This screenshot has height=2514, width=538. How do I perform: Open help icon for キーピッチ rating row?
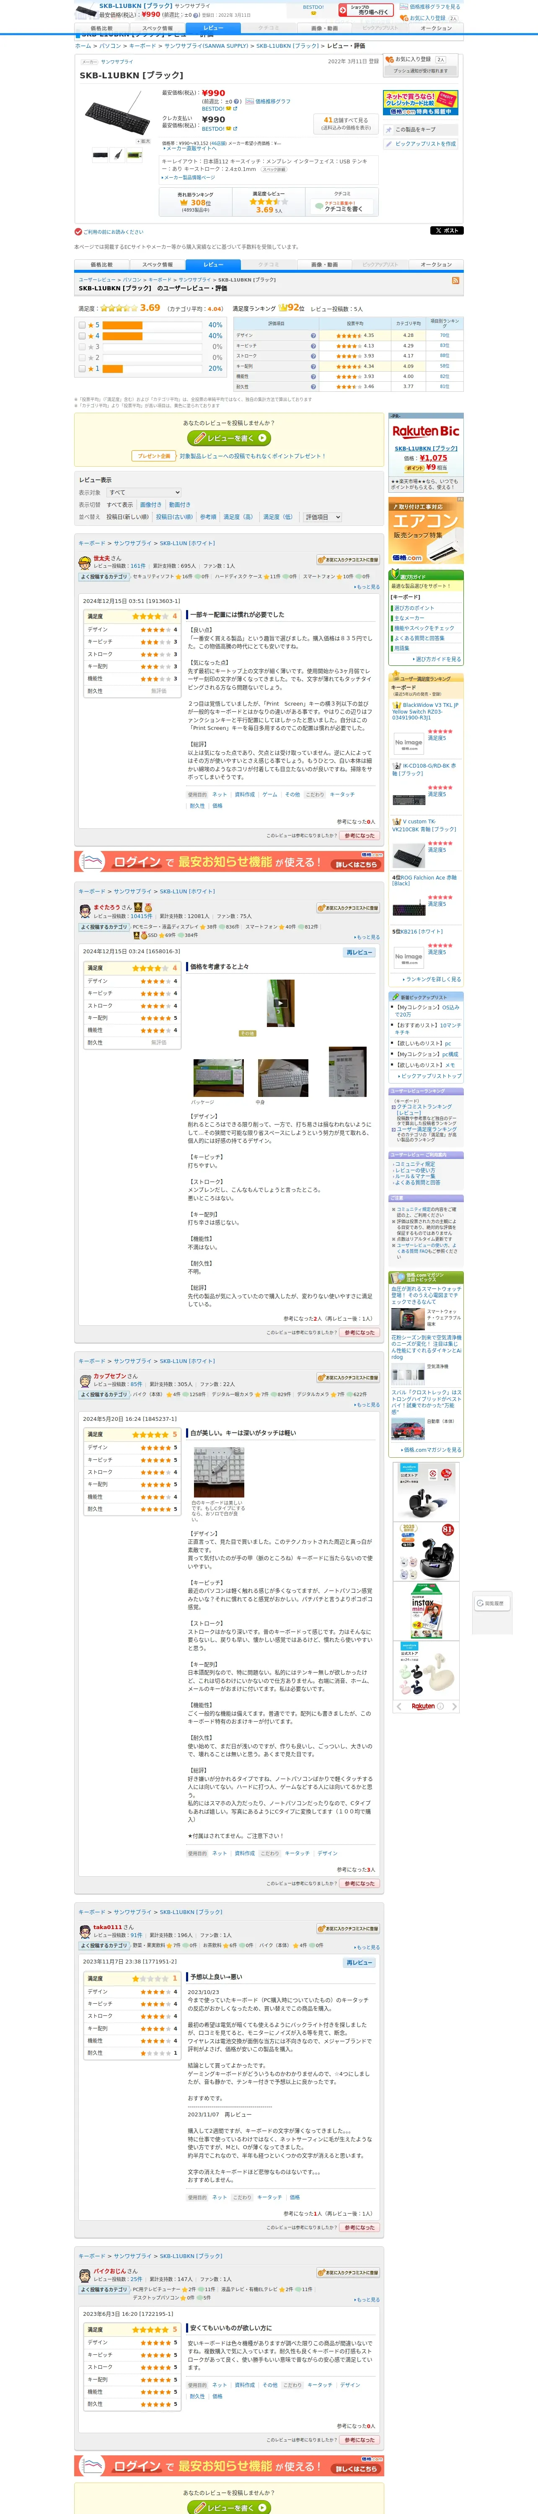point(313,346)
